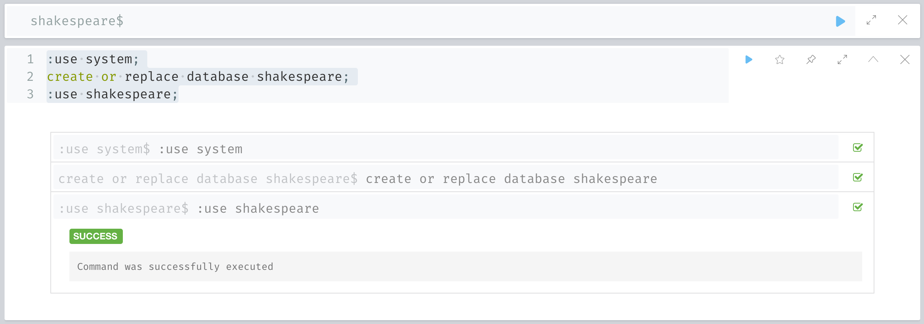
Task: Click line 3 ':use shakespeare;' in the editor
Action: [x=113, y=94]
